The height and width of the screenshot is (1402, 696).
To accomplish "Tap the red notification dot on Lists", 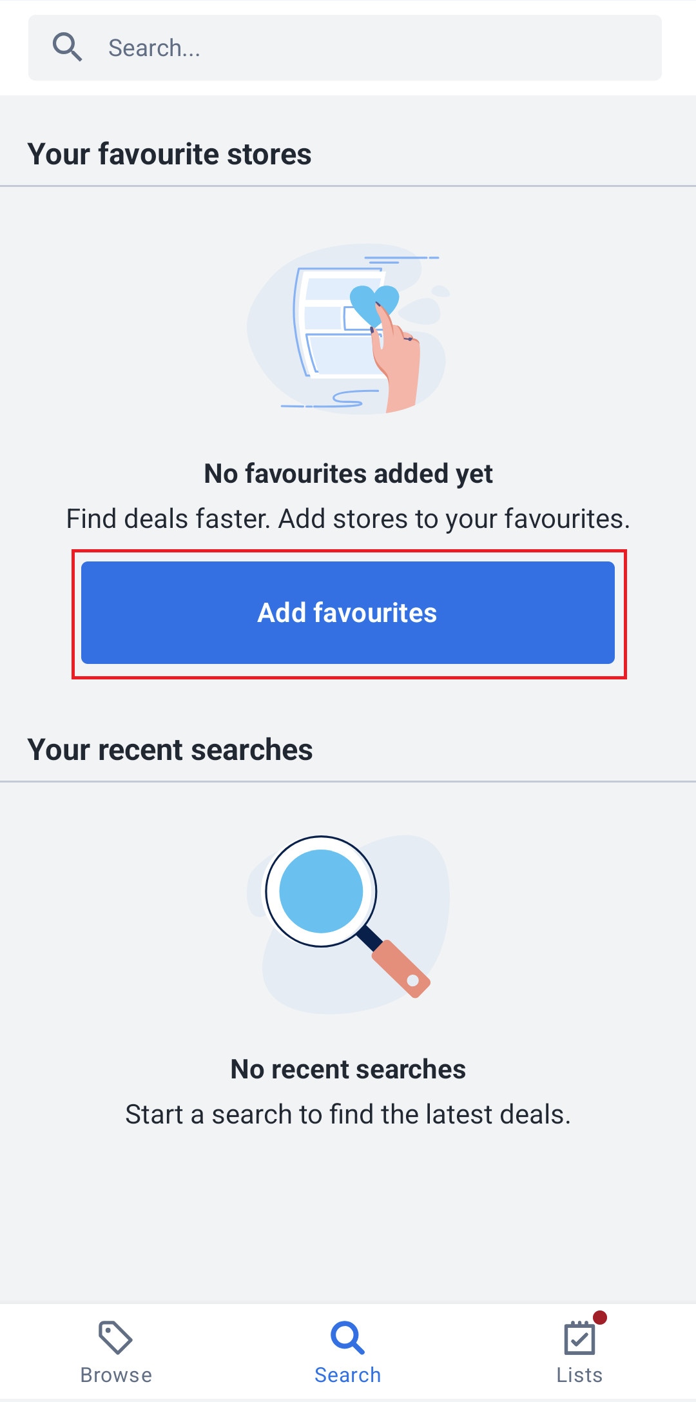I will coord(600,1318).
